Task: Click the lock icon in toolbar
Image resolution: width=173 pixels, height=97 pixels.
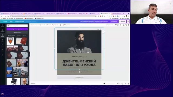Action: (124, 25)
